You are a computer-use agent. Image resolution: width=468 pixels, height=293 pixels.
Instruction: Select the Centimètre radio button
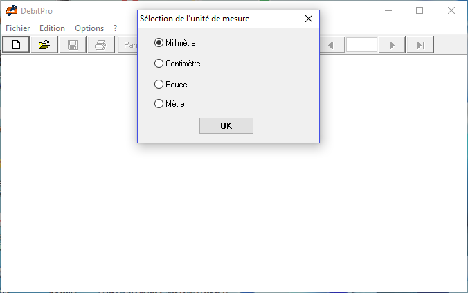coord(159,63)
